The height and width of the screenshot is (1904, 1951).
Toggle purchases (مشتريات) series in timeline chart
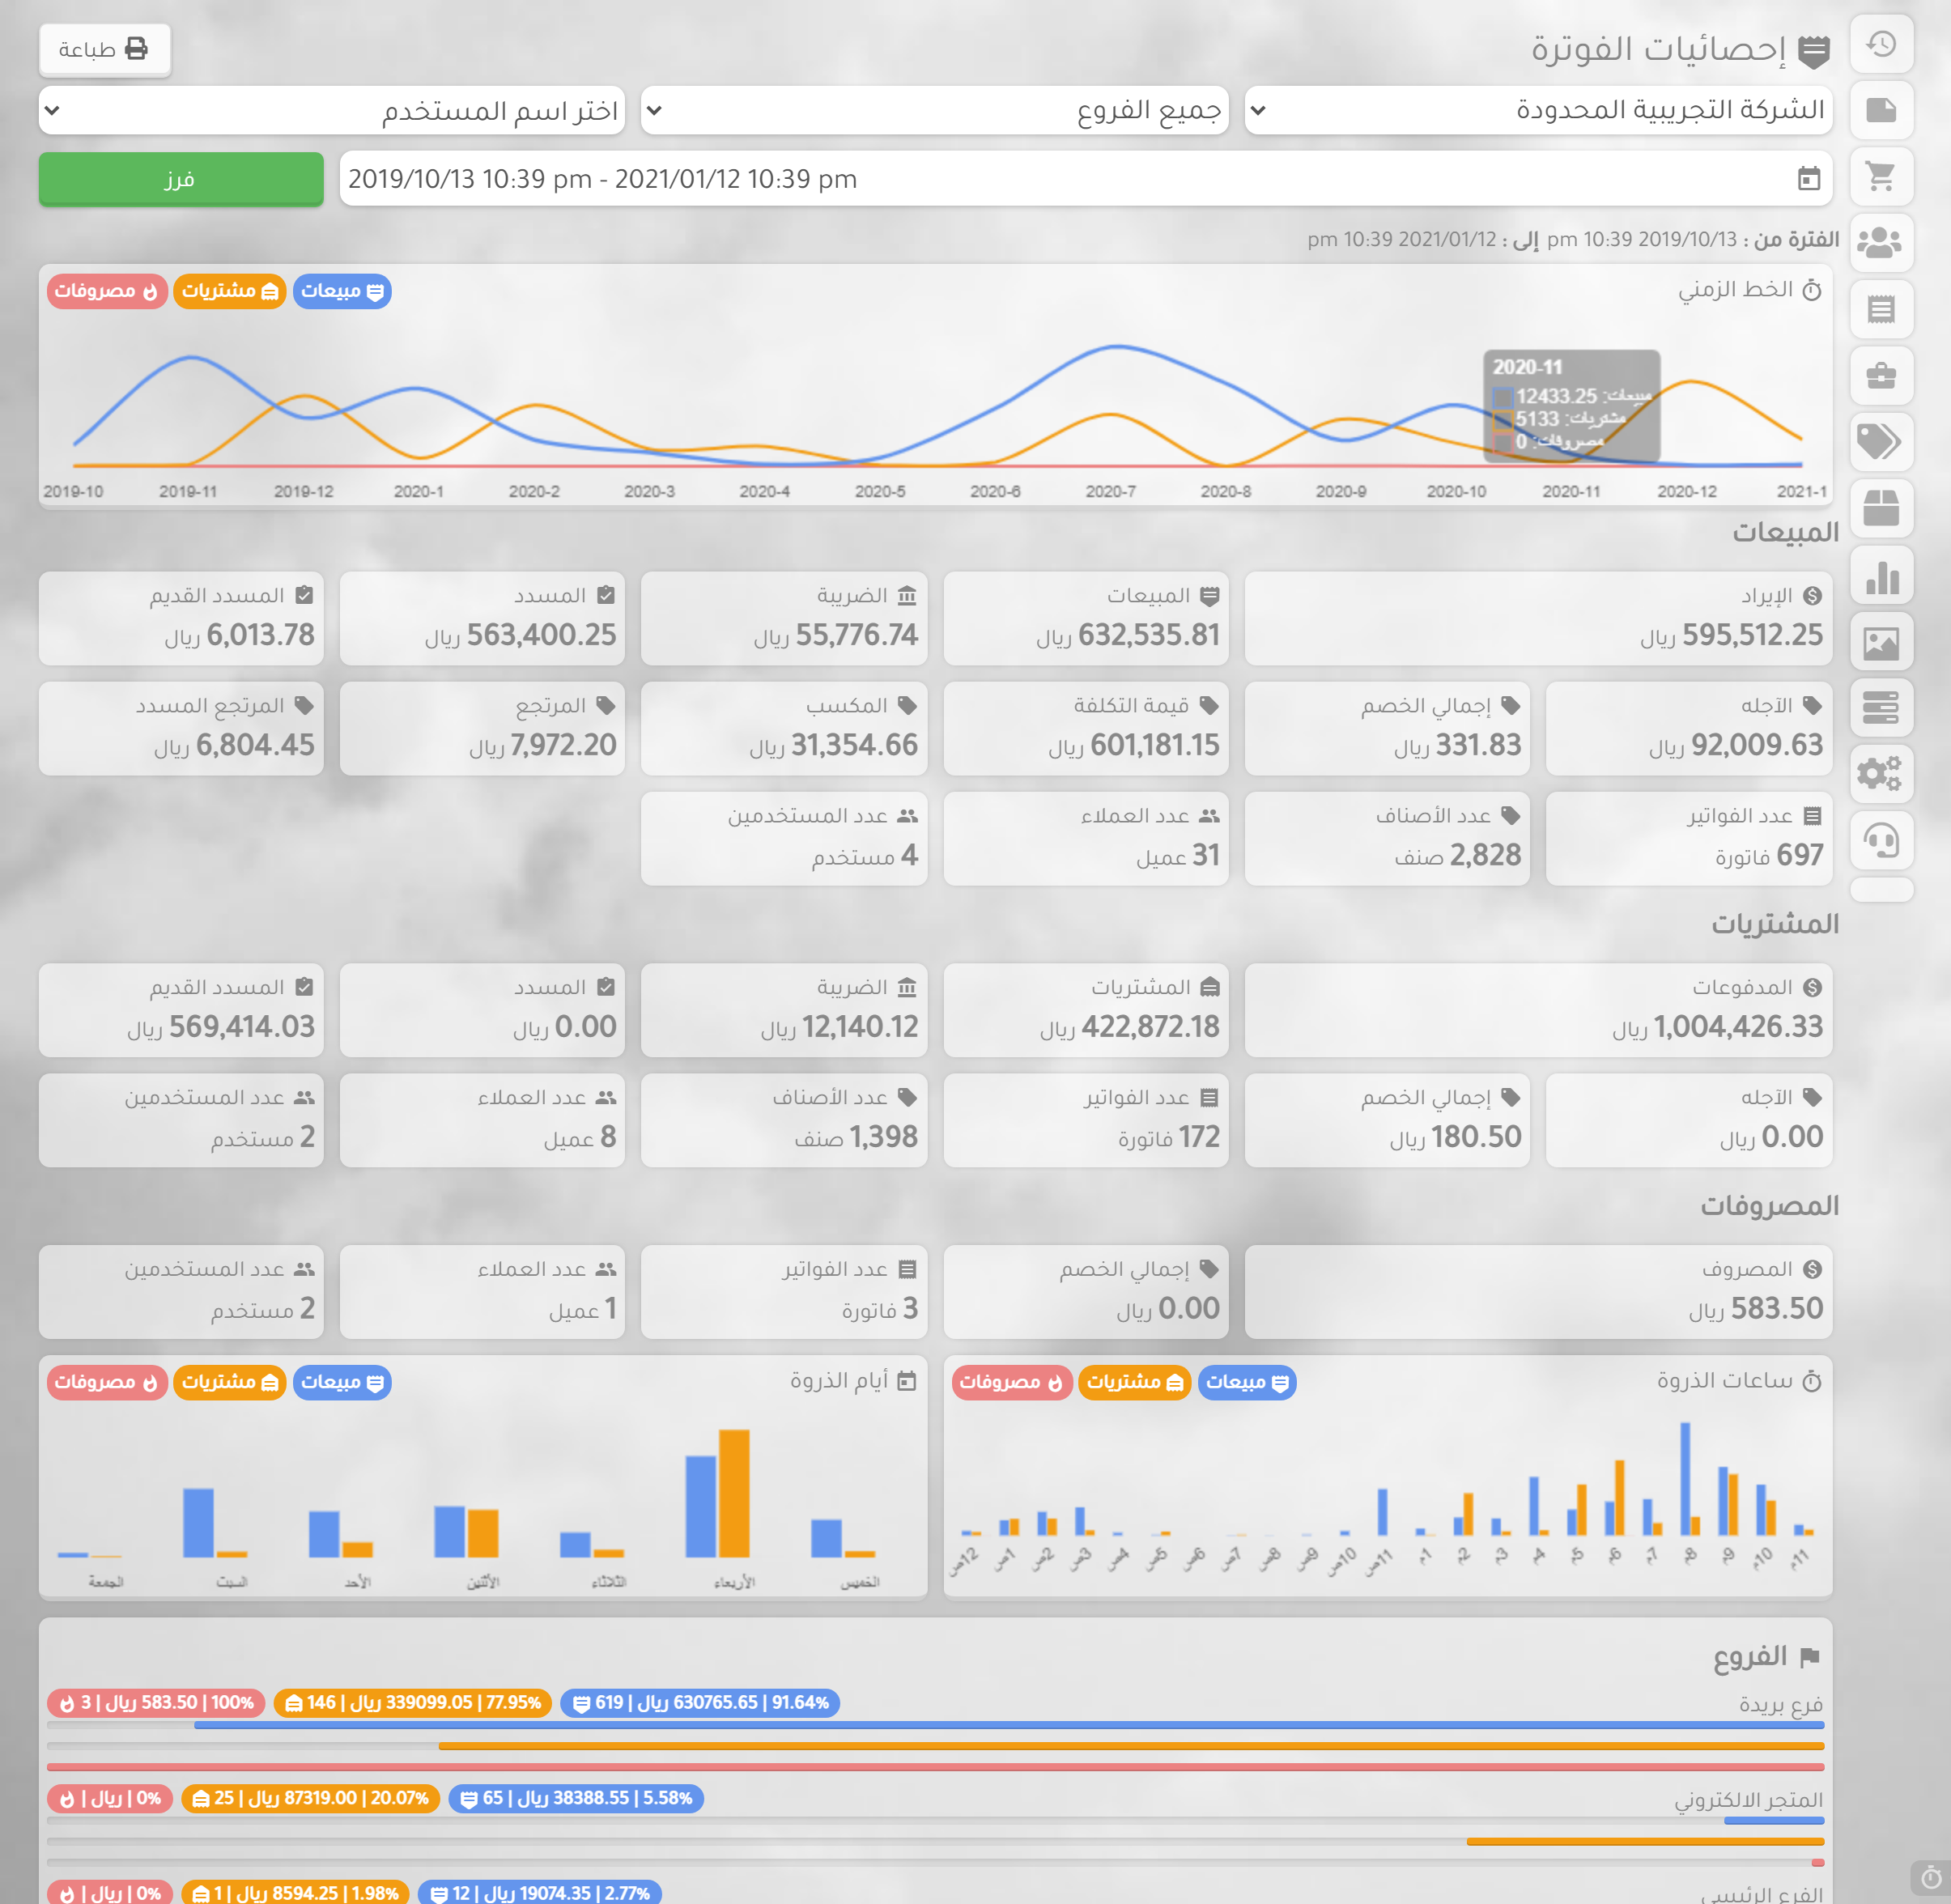pyautogui.click(x=229, y=291)
